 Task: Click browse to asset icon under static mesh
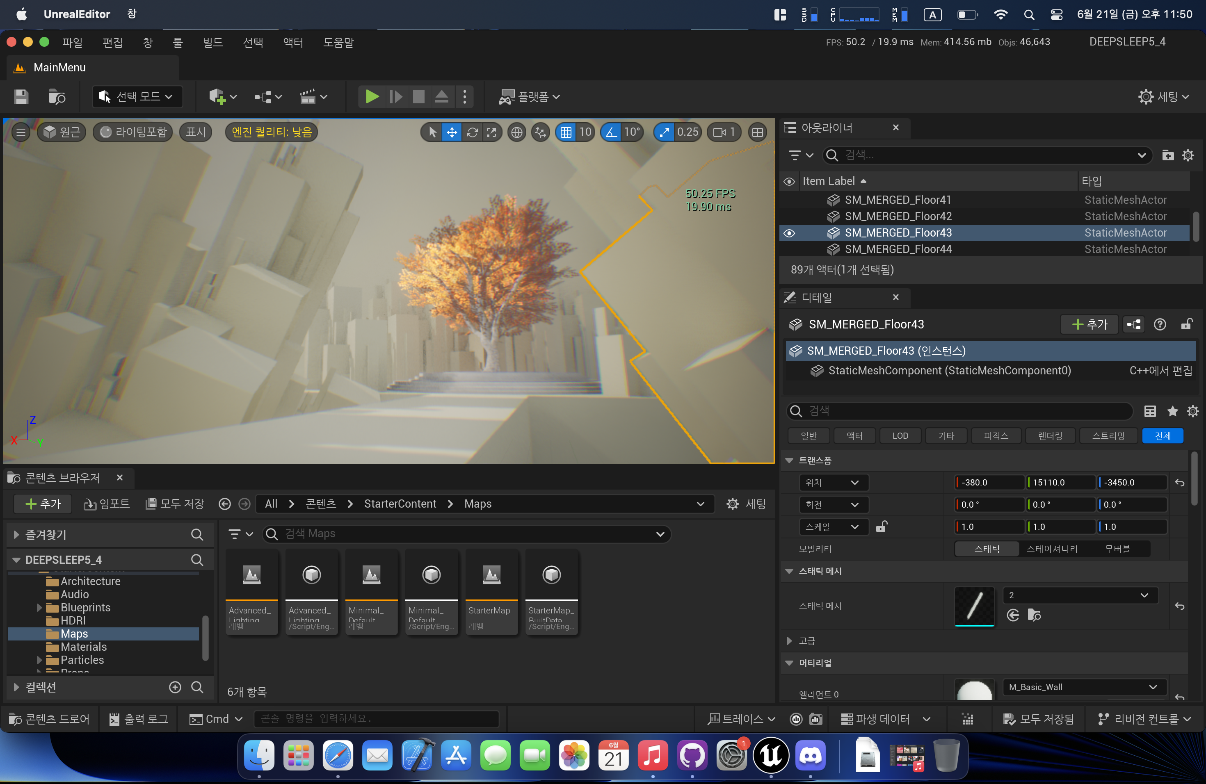(x=1034, y=615)
